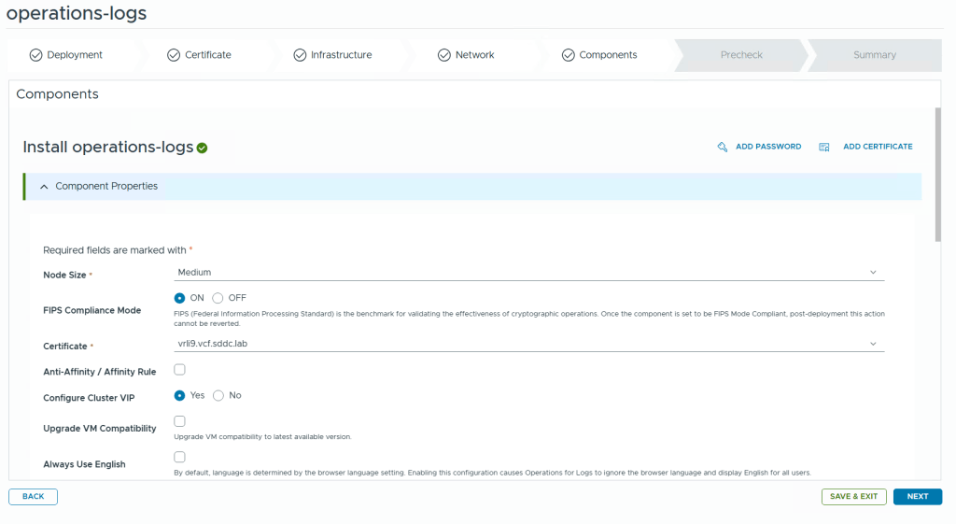Go to the Precheck wizard step
The image size is (956, 524).
[x=741, y=55]
